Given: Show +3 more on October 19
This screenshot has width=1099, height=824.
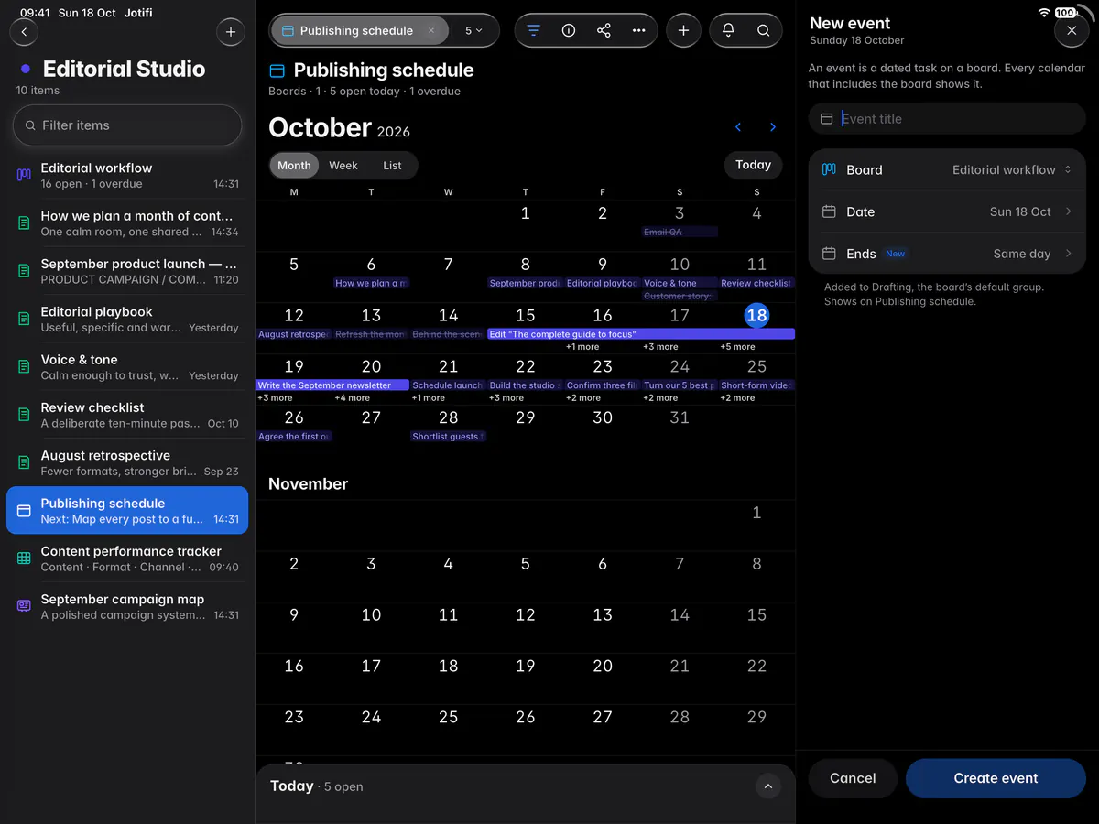Looking at the screenshot, I should [275, 398].
